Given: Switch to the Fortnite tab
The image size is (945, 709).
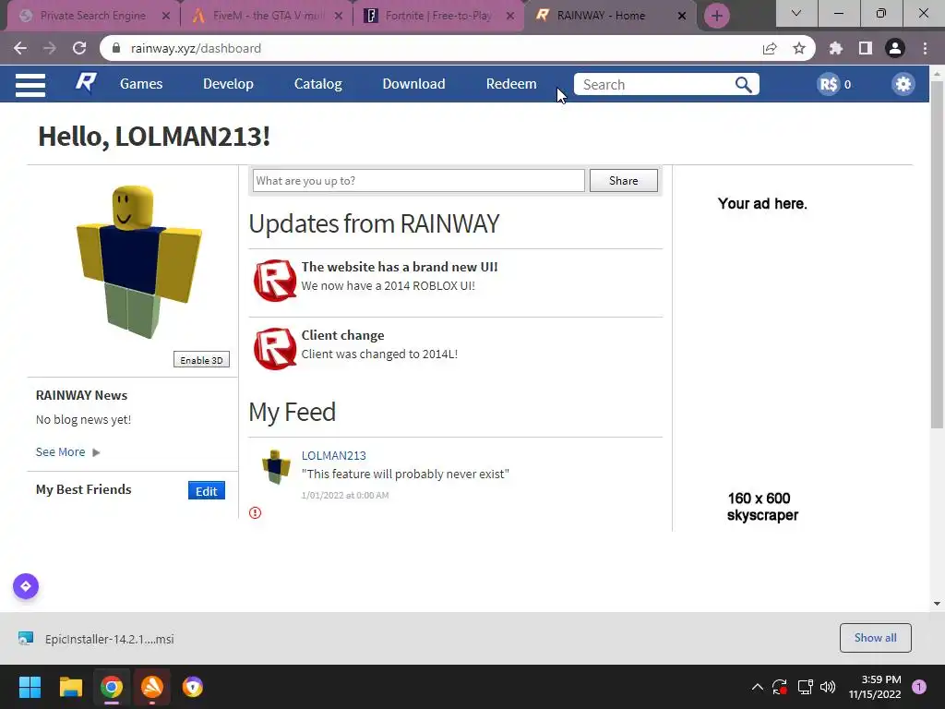Looking at the screenshot, I should click(438, 16).
